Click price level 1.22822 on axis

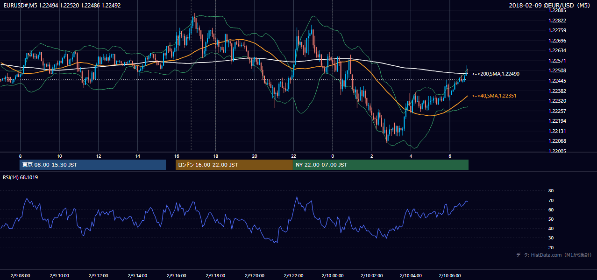tap(557, 21)
